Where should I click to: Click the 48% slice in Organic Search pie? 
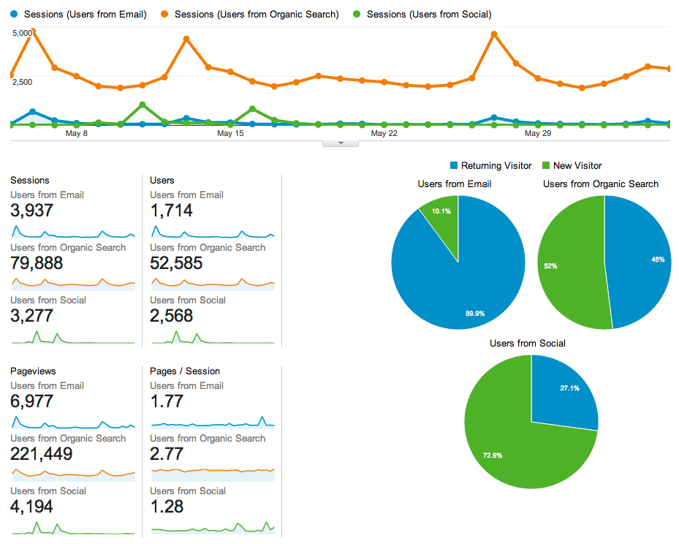point(640,260)
